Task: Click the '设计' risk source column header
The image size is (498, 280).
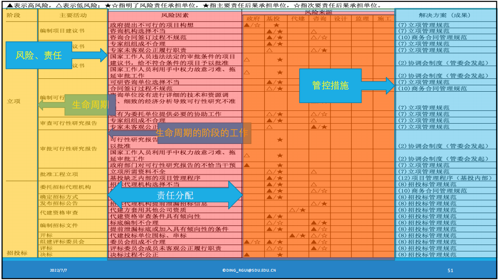Action: pyautogui.click(x=340, y=19)
